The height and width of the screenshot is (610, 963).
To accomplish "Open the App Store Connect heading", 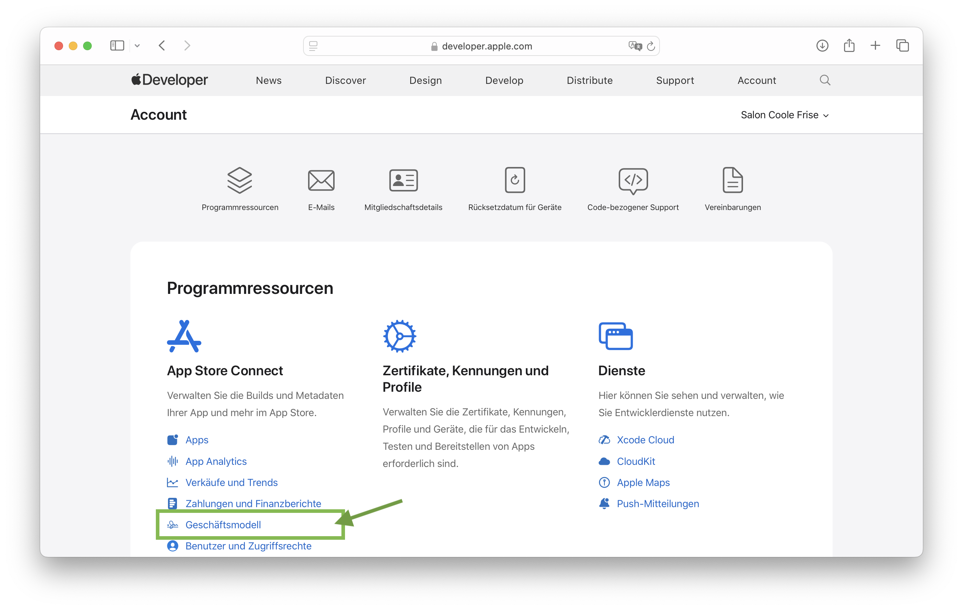I will [x=225, y=371].
